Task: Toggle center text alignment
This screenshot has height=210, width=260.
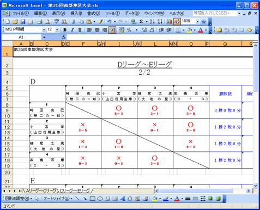Action: [x=97, y=30]
